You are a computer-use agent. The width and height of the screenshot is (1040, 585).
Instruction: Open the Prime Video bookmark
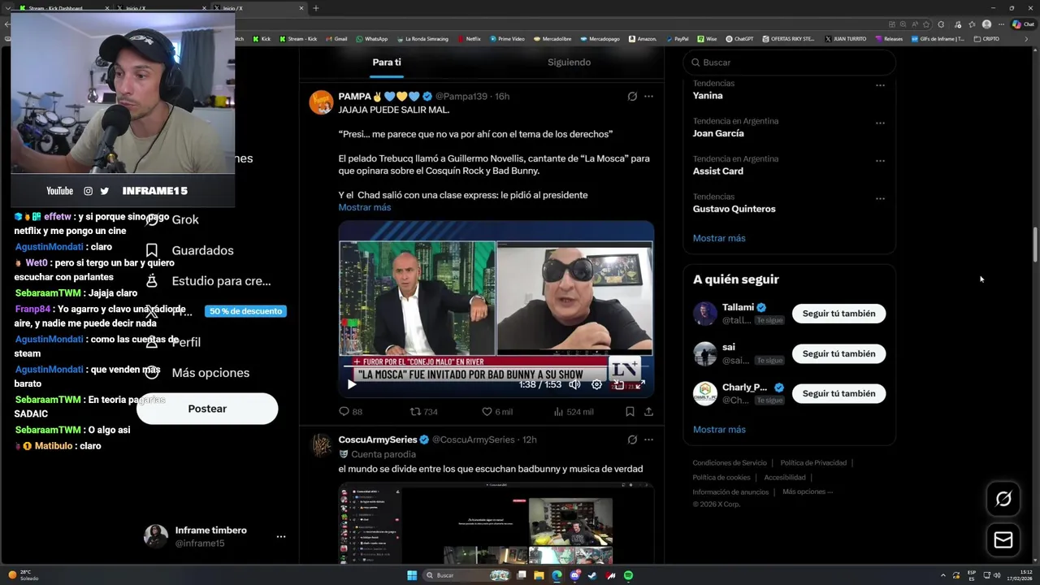pos(507,38)
